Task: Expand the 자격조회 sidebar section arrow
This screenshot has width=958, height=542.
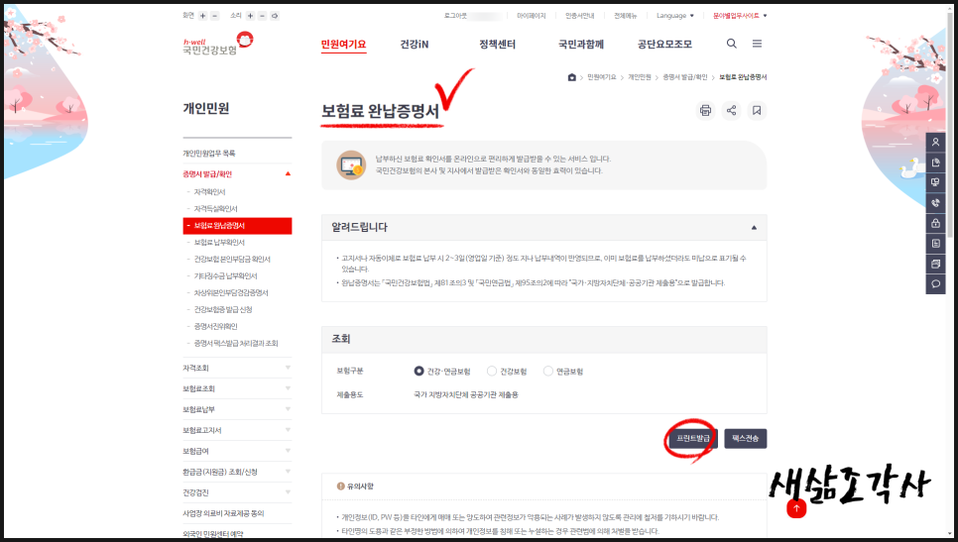Action: click(288, 368)
